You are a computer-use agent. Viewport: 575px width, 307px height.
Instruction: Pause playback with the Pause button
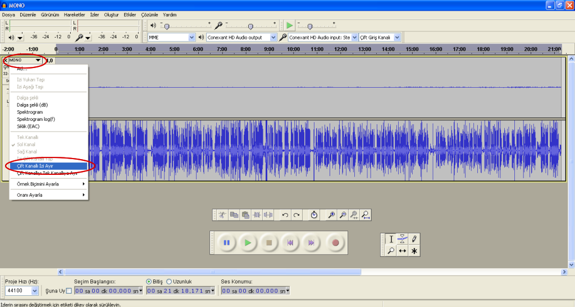click(227, 243)
